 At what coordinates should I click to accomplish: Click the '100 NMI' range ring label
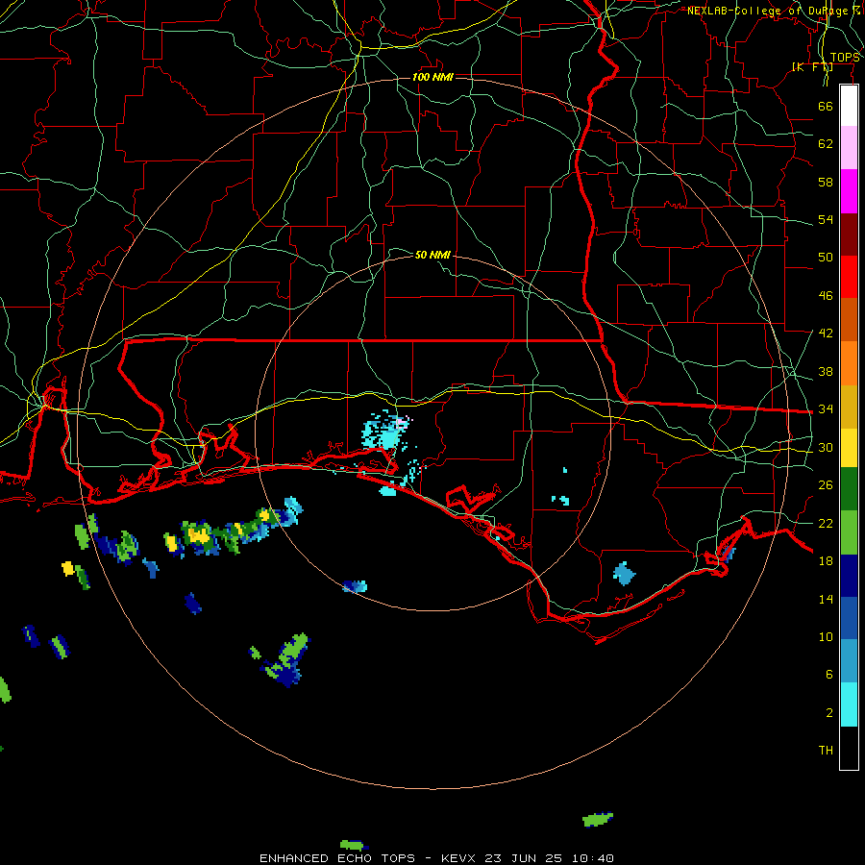click(432, 77)
